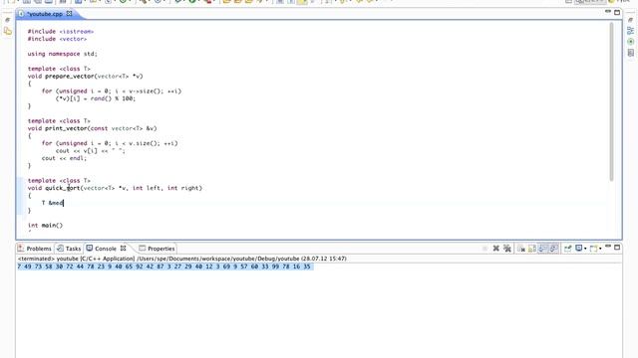This screenshot has height=358, width=638.
Task: Click the terminated youtube launch description
Action: pyautogui.click(x=181, y=259)
